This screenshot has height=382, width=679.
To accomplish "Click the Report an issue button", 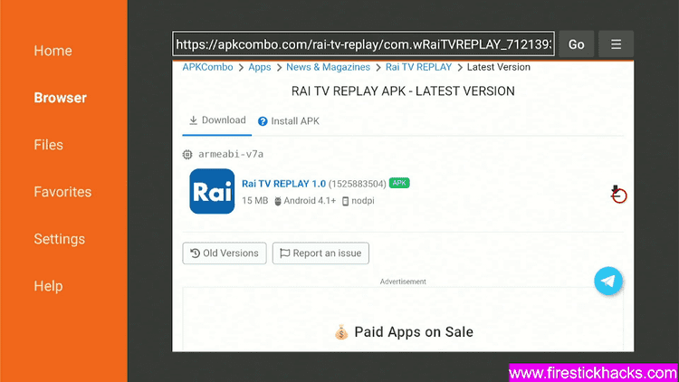I will pyautogui.click(x=320, y=253).
